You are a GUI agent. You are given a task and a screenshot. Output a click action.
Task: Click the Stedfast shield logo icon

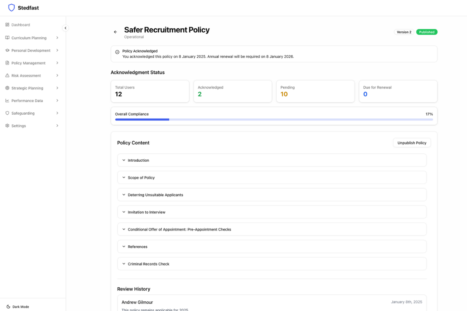[12, 8]
